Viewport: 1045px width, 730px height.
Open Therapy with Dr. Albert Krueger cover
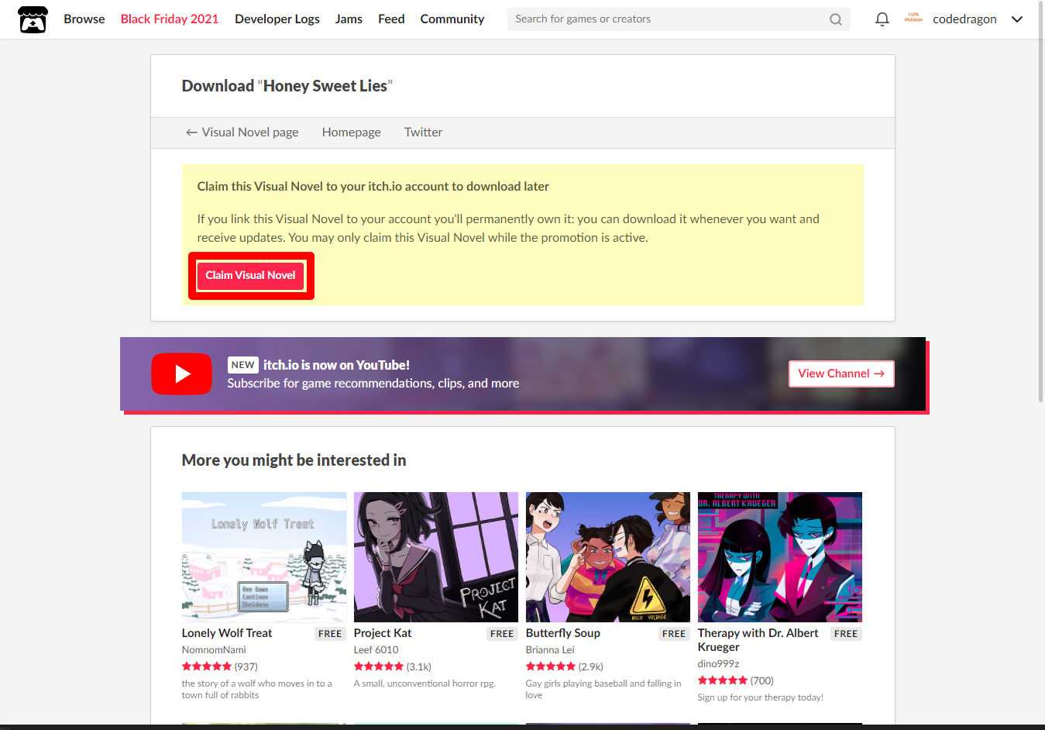(x=780, y=557)
